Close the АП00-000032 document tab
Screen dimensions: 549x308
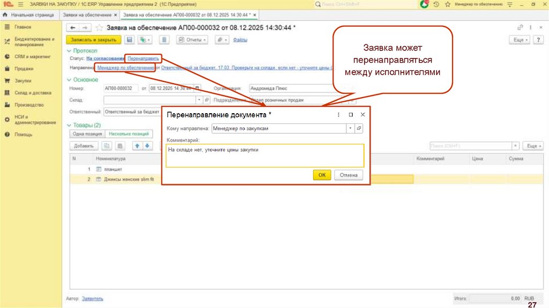tap(255, 15)
